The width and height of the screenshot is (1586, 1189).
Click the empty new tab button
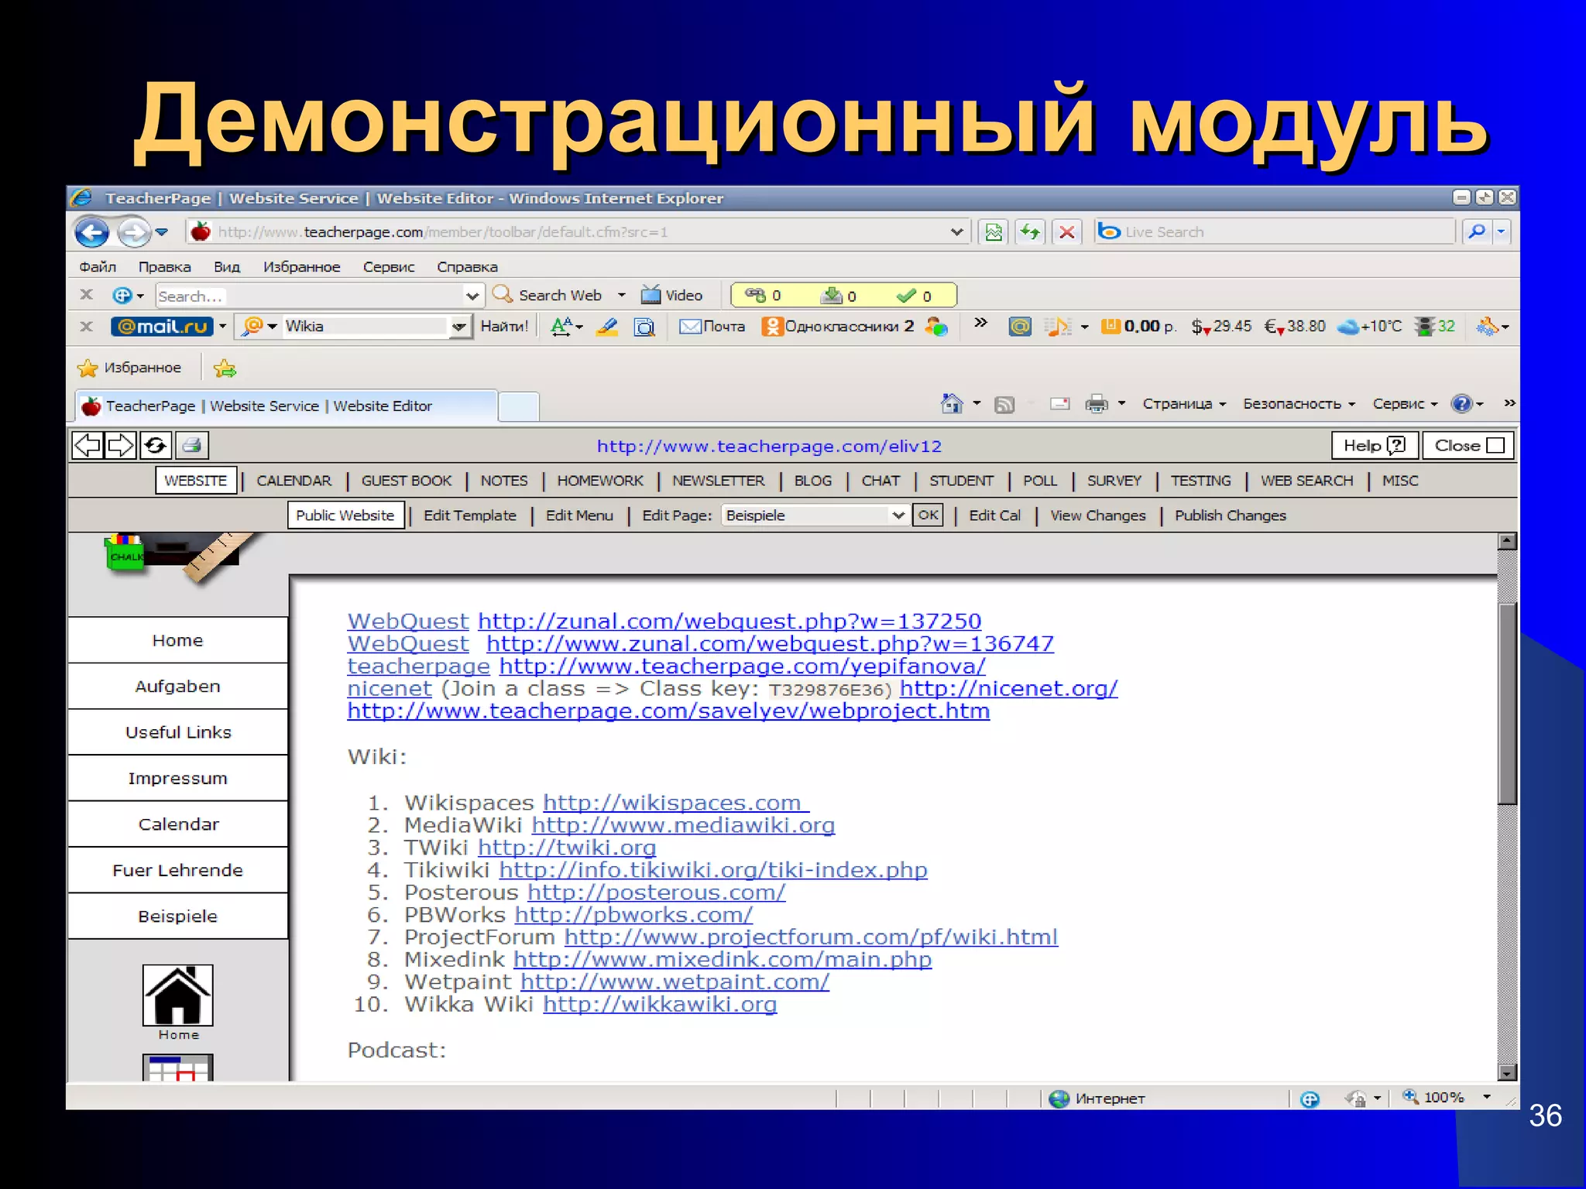[519, 406]
